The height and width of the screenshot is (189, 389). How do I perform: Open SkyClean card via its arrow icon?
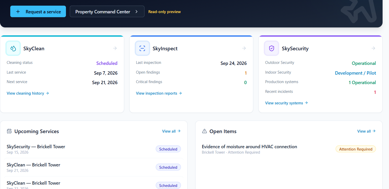(115, 48)
